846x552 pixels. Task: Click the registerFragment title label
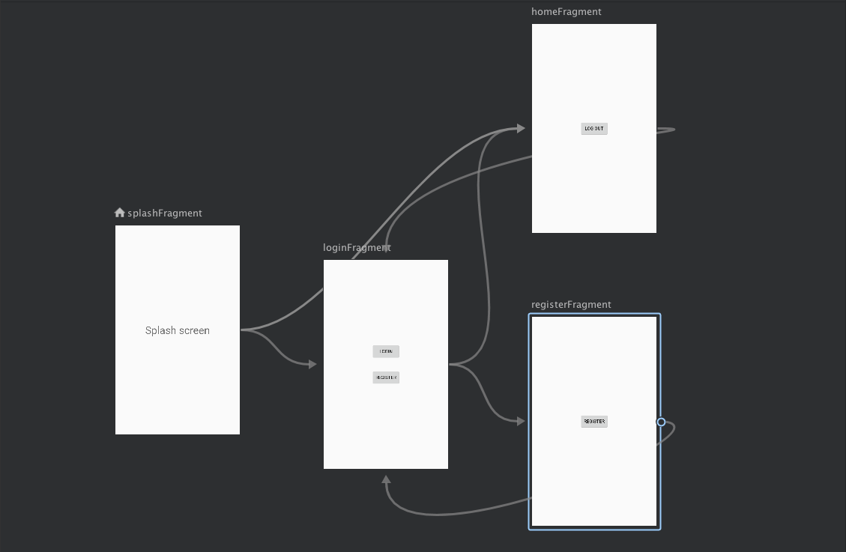pos(571,304)
